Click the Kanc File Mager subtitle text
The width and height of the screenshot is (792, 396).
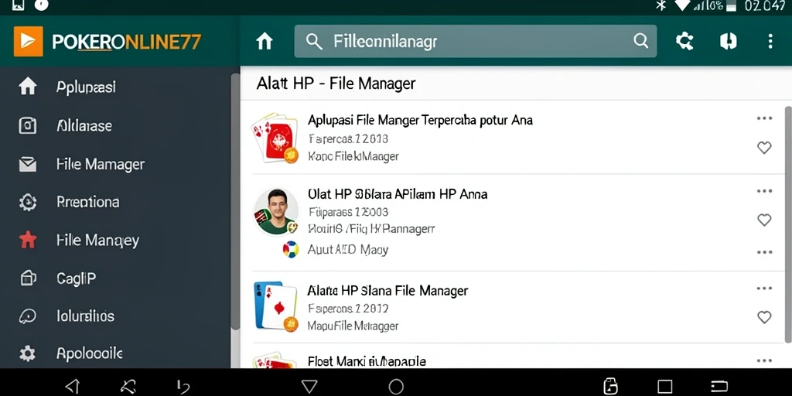353,156
